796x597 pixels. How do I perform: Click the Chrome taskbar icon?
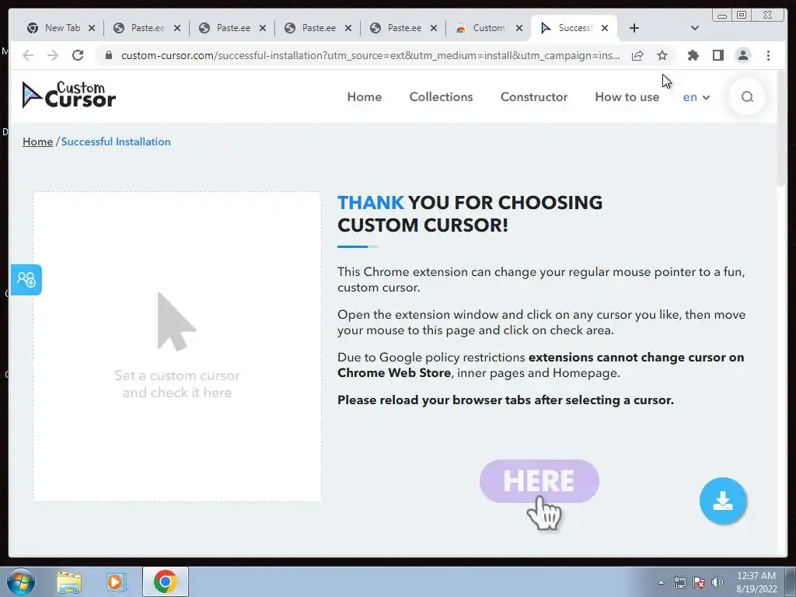tap(165, 581)
